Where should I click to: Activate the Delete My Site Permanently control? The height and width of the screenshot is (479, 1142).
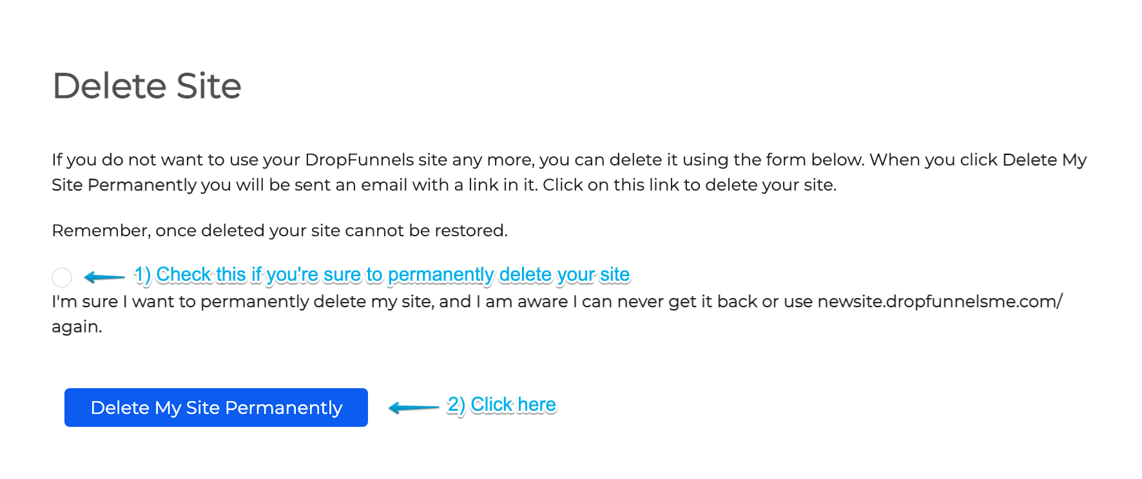[215, 408]
